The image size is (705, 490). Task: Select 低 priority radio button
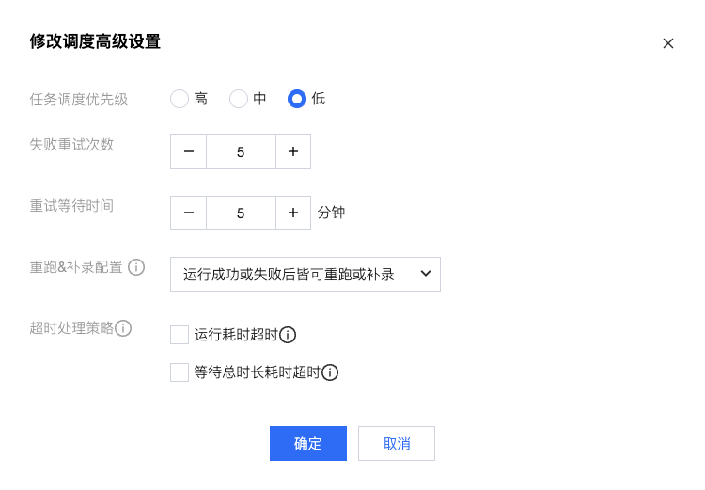point(297,99)
